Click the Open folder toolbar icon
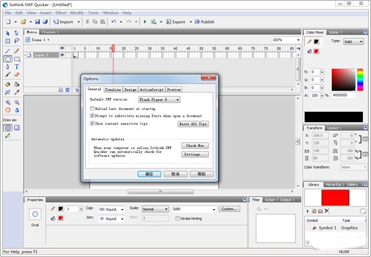The image size is (371, 257). point(23,22)
